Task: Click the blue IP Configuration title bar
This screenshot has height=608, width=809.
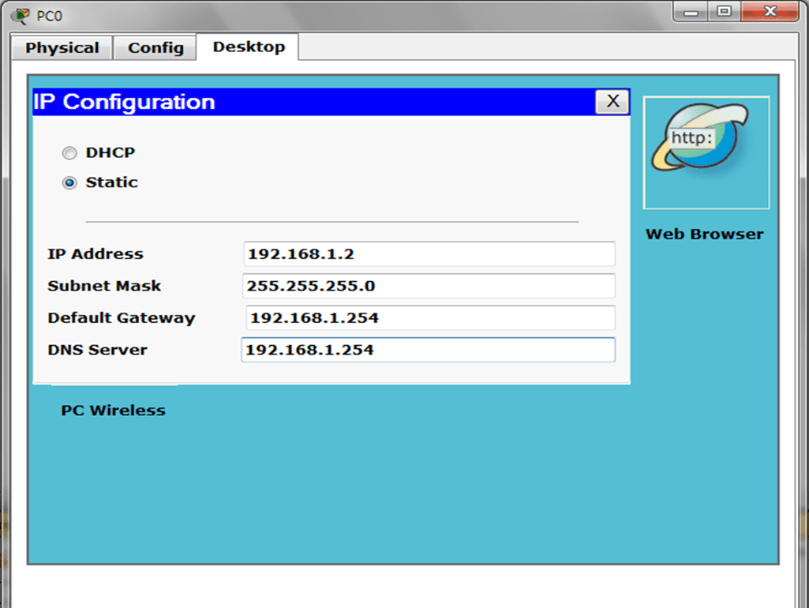Action: (316, 102)
